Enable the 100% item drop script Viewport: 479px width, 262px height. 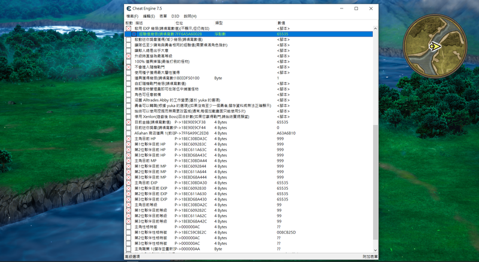click(x=129, y=61)
